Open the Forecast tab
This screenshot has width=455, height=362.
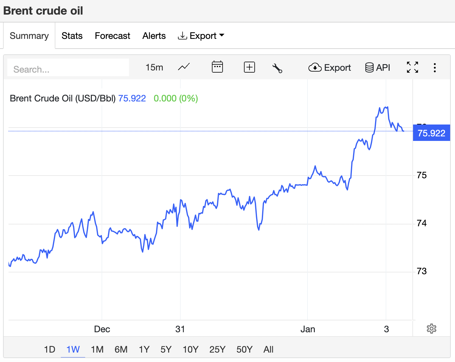(x=113, y=36)
